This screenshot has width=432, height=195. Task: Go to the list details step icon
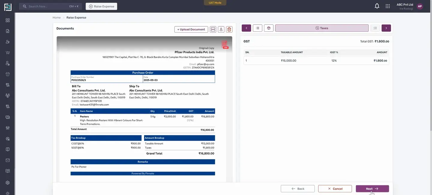tap(257, 28)
